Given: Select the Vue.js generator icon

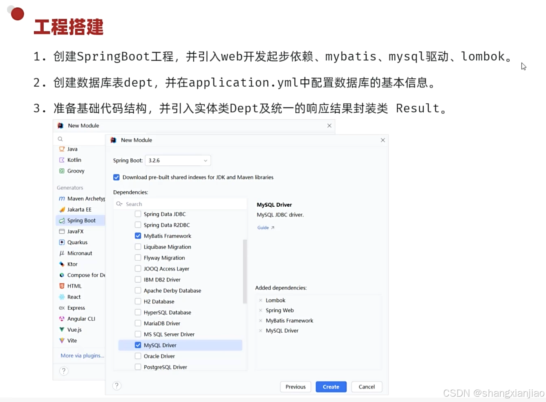Looking at the screenshot, I should point(62,330).
